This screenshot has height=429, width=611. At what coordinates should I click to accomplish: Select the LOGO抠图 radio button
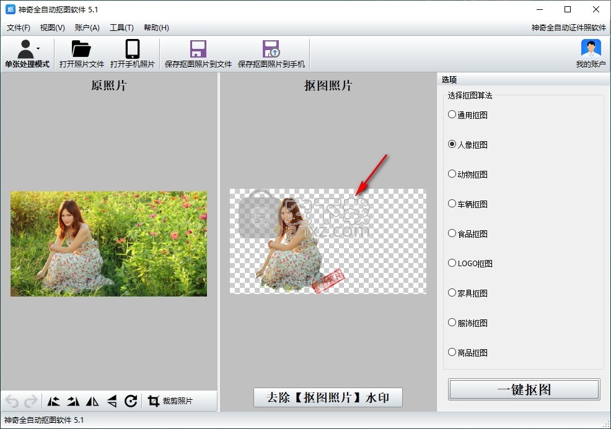pyautogui.click(x=452, y=263)
